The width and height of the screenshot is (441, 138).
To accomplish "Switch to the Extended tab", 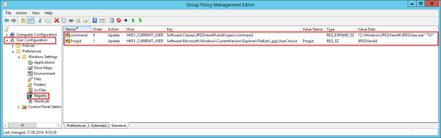I will pyautogui.click(x=99, y=126).
